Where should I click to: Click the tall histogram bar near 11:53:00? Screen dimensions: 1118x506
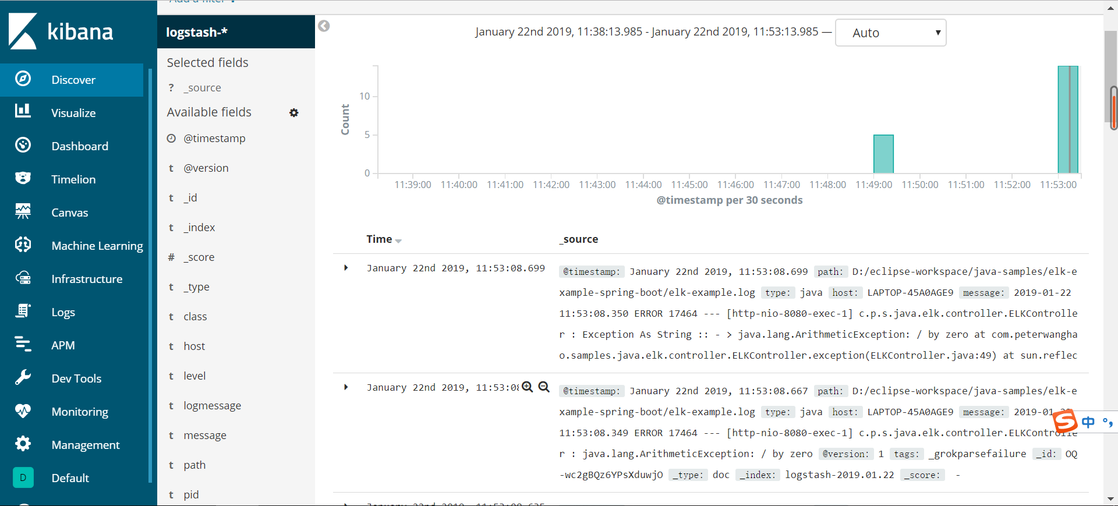click(1068, 119)
